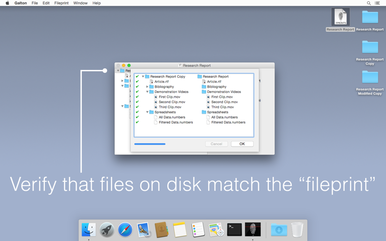
Task: Click Galton fingerprint icon in Dock
Action: (x=252, y=229)
